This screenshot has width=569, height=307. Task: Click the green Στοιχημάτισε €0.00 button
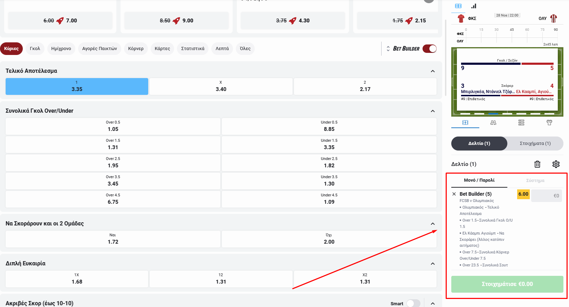[507, 284]
